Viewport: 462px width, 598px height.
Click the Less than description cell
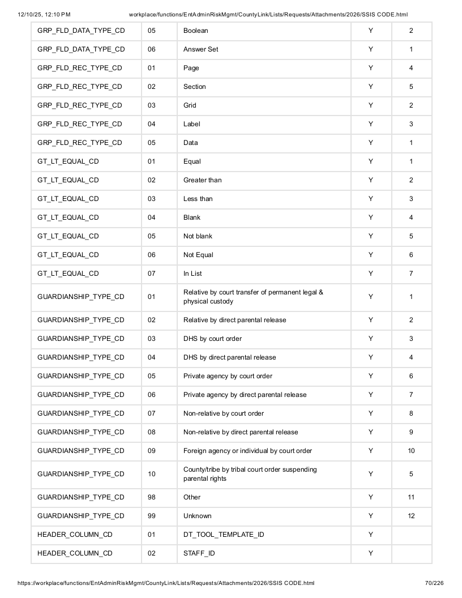tap(264, 199)
